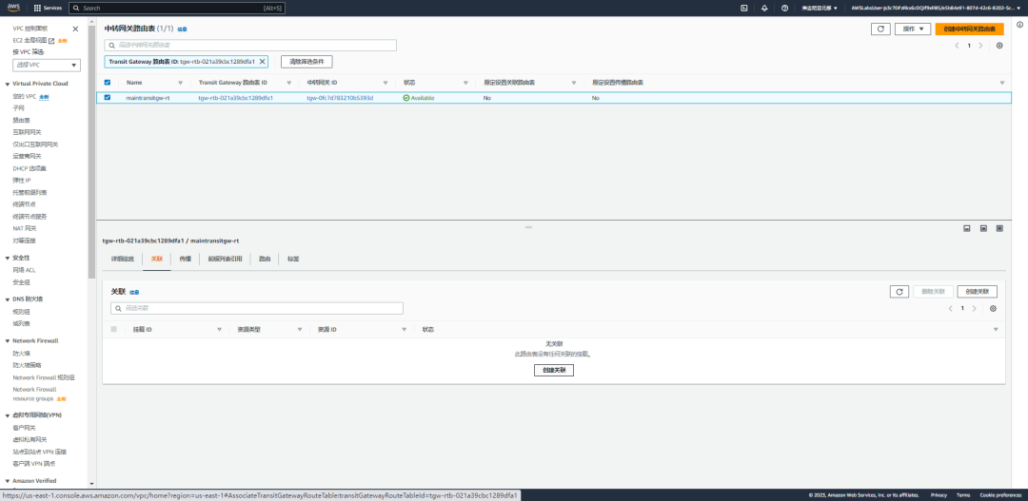The width and height of the screenshot is (1028, 501).
Task: Open the tgw-0fc7d783210b5393d link
Action: click(x=340, y=98)
